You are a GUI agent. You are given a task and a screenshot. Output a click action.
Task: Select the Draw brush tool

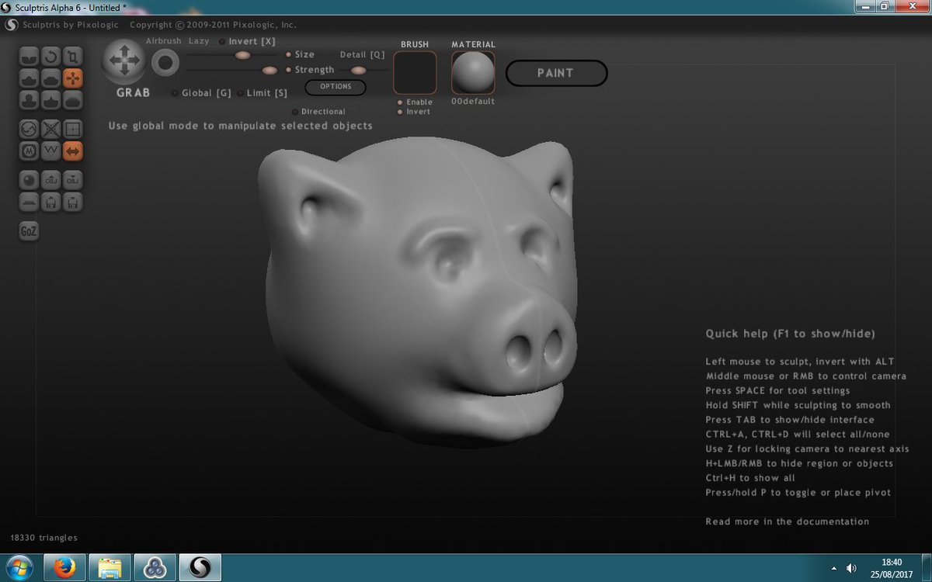pyautogui.click(x=30, y=78)
